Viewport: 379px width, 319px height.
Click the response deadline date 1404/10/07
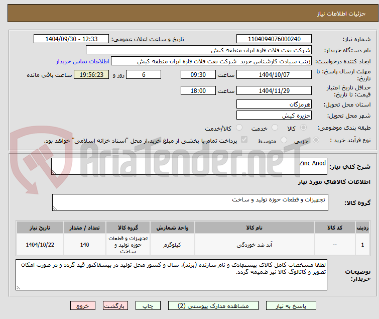[x=274, y=74]
